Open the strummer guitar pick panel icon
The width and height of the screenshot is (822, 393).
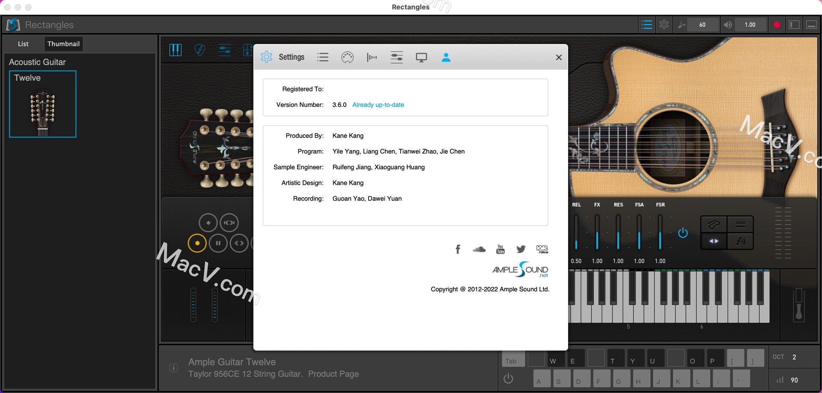tap(200, 50)
